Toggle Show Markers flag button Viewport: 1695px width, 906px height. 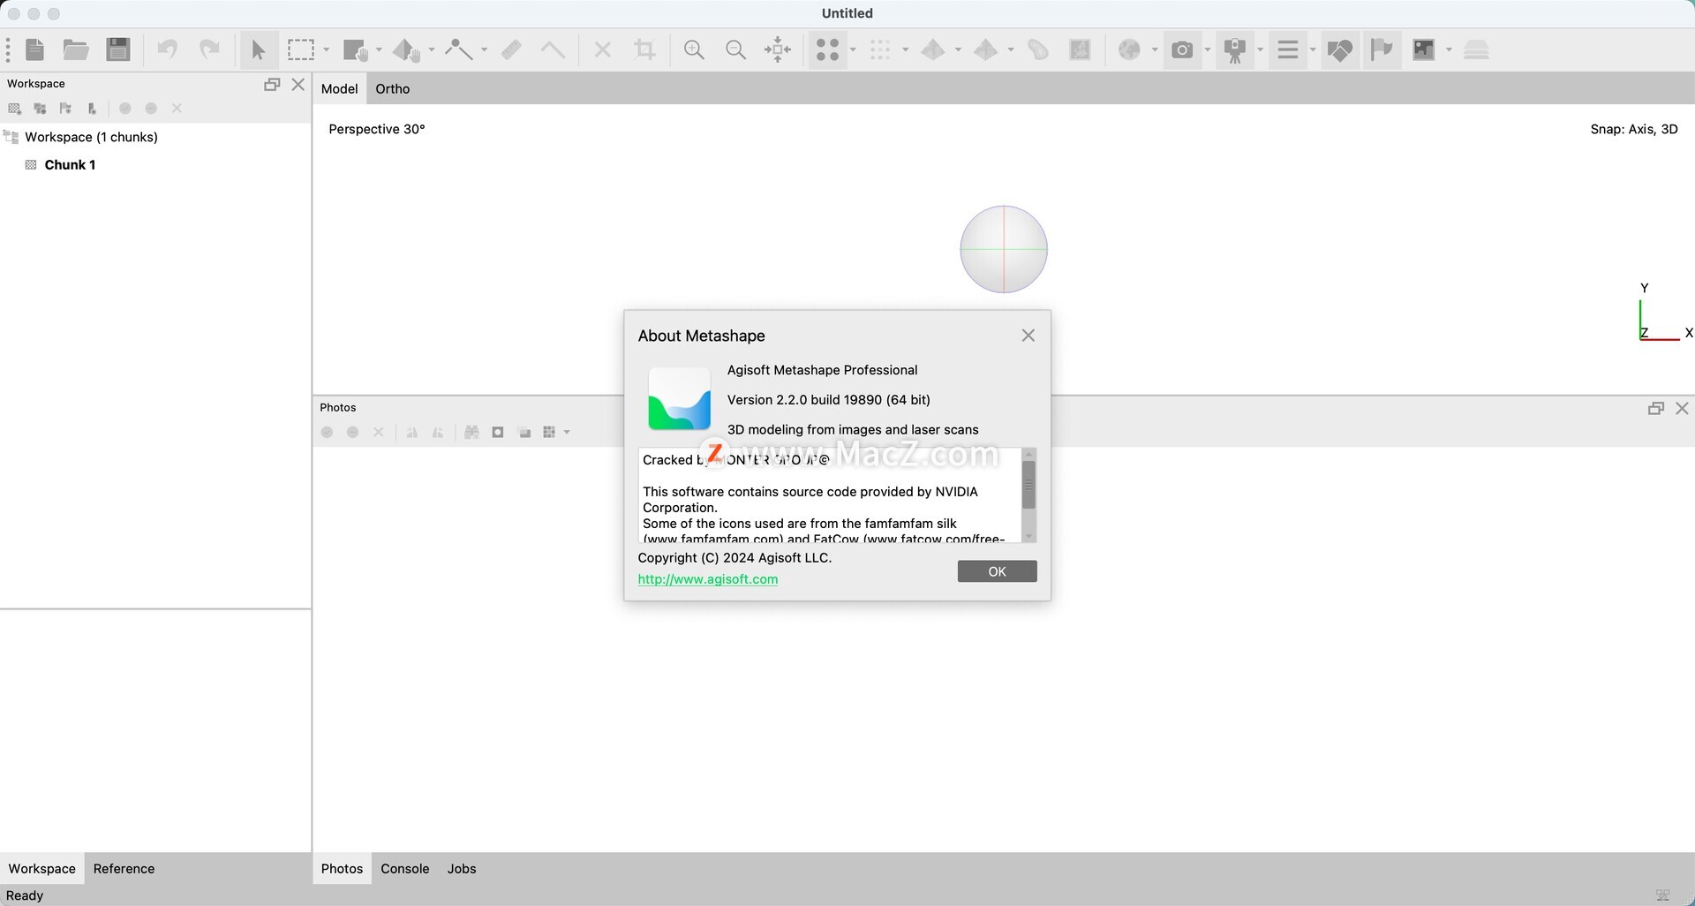pyautogui.click(x=1382, y=49)
